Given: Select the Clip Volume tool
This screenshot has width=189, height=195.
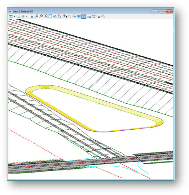Looking at the screenshot, I should coord(99,16).
